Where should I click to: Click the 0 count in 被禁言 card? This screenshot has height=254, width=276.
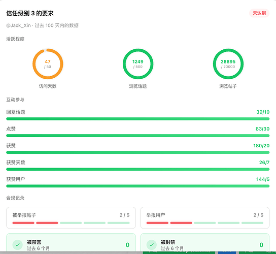point(127,245)
